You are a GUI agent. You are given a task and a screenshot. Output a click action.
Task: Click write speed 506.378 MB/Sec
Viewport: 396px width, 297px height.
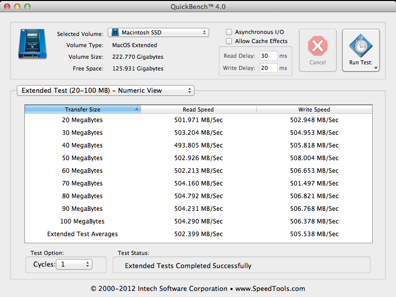[x=314, y=221]
